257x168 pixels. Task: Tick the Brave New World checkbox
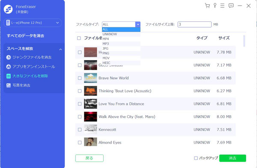[x=80, y=78]
